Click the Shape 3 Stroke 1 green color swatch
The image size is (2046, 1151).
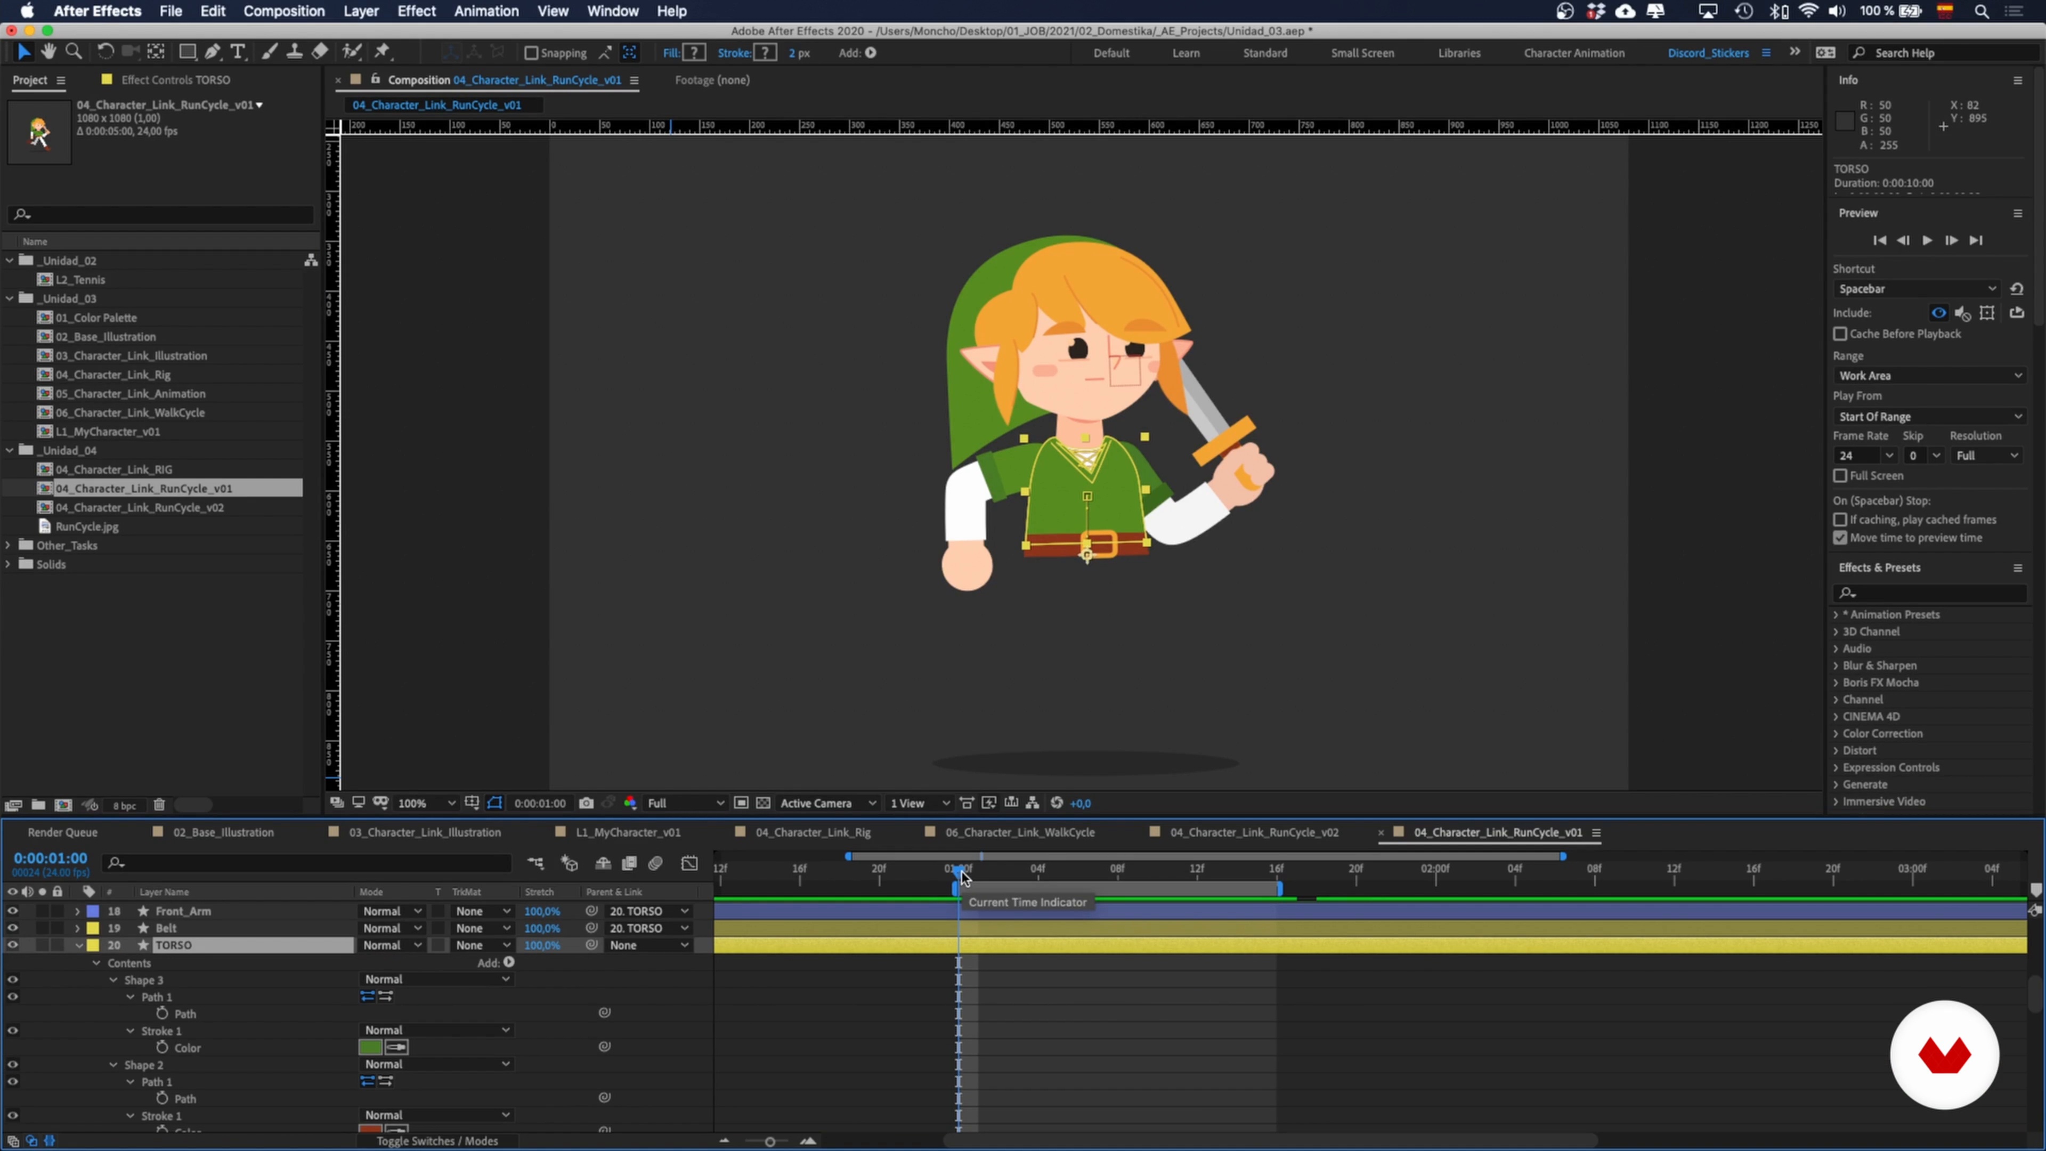370,1048
